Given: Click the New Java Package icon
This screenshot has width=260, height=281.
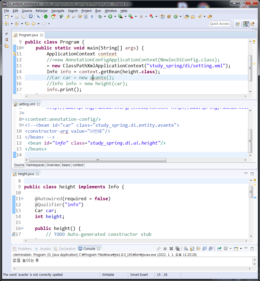Looking at the screenshot, I should [169, 17].
